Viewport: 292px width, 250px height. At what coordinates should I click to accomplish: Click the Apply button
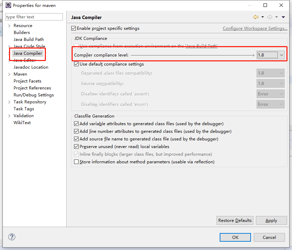pos(271,220)
